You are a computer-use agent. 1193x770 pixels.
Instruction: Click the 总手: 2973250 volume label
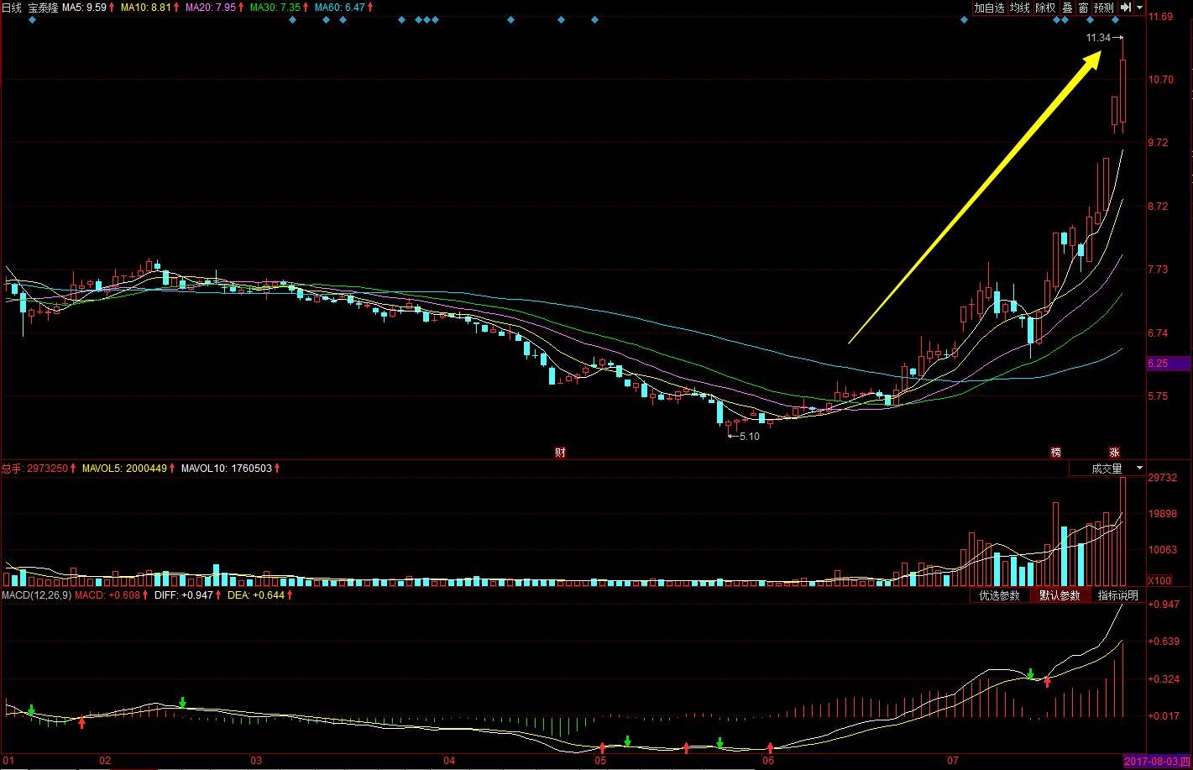(34, 469)
